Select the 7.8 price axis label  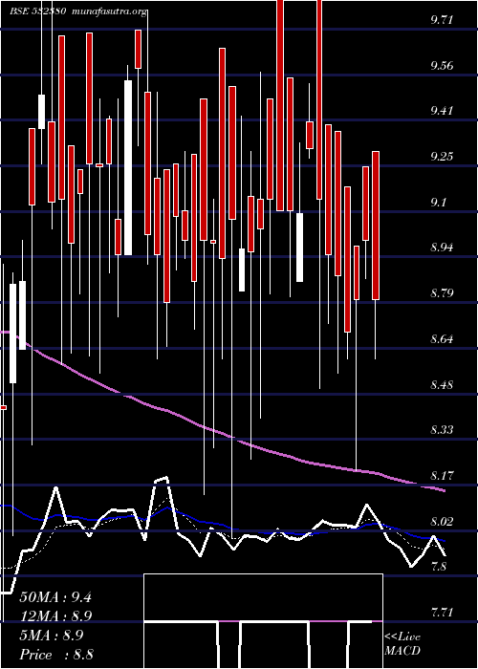[x=440, y=567]
